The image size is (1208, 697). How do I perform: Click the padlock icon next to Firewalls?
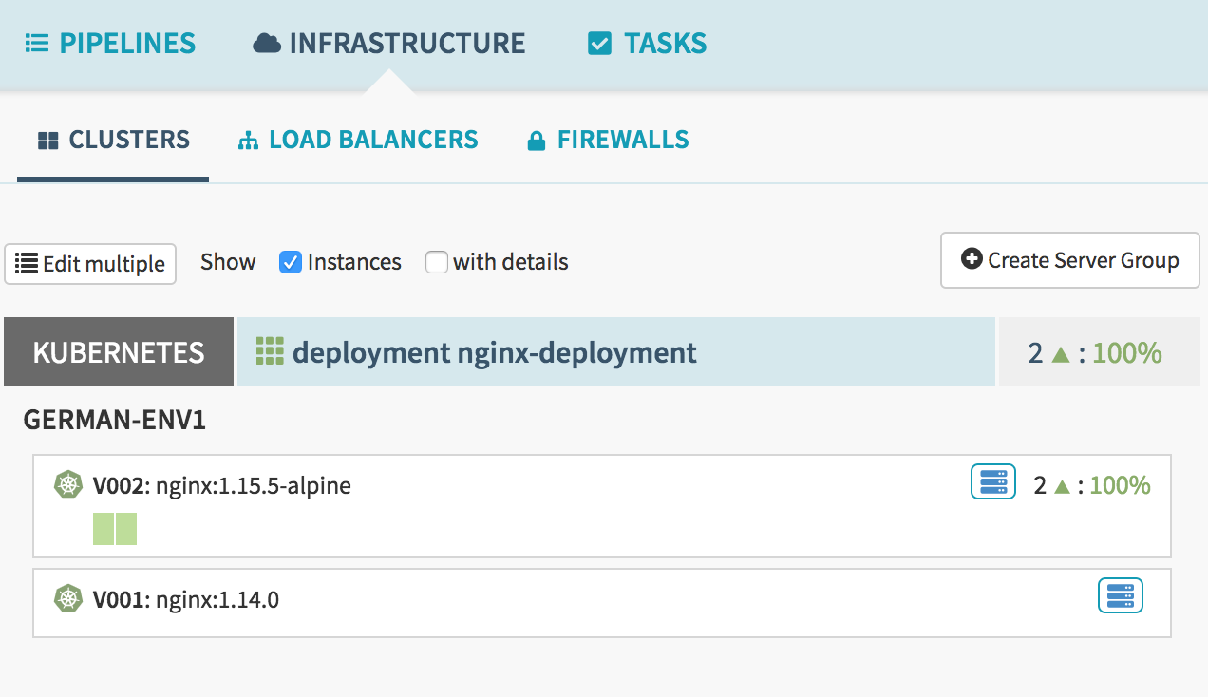coord(537,141)
